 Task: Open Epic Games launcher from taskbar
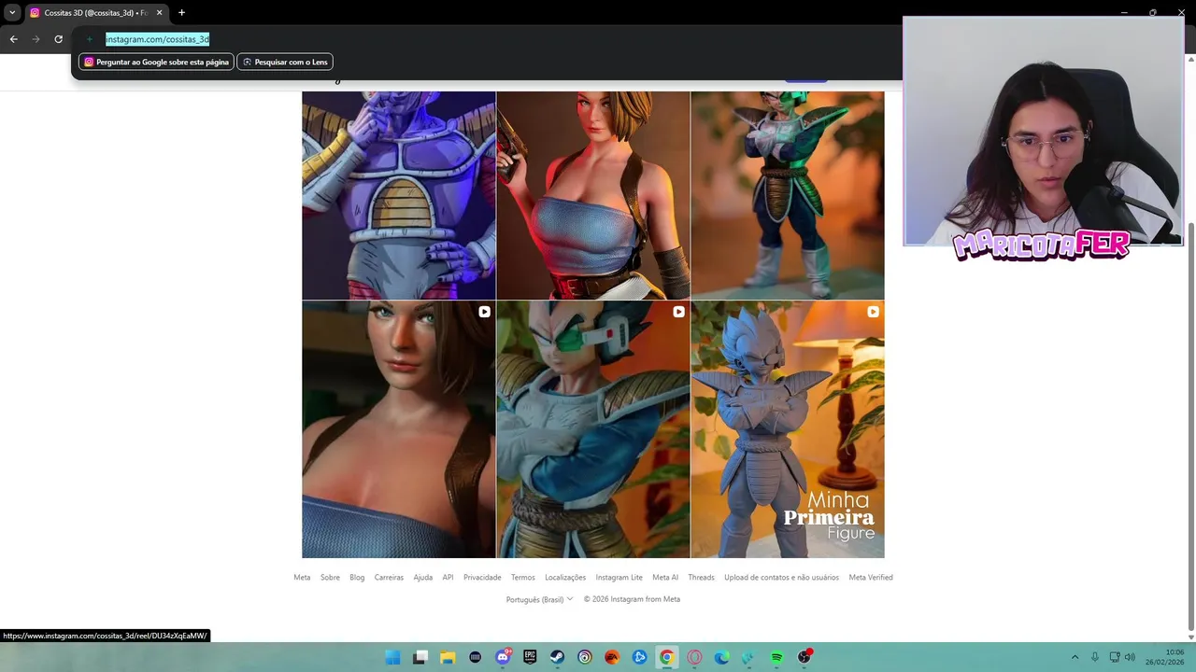(530, 657)
